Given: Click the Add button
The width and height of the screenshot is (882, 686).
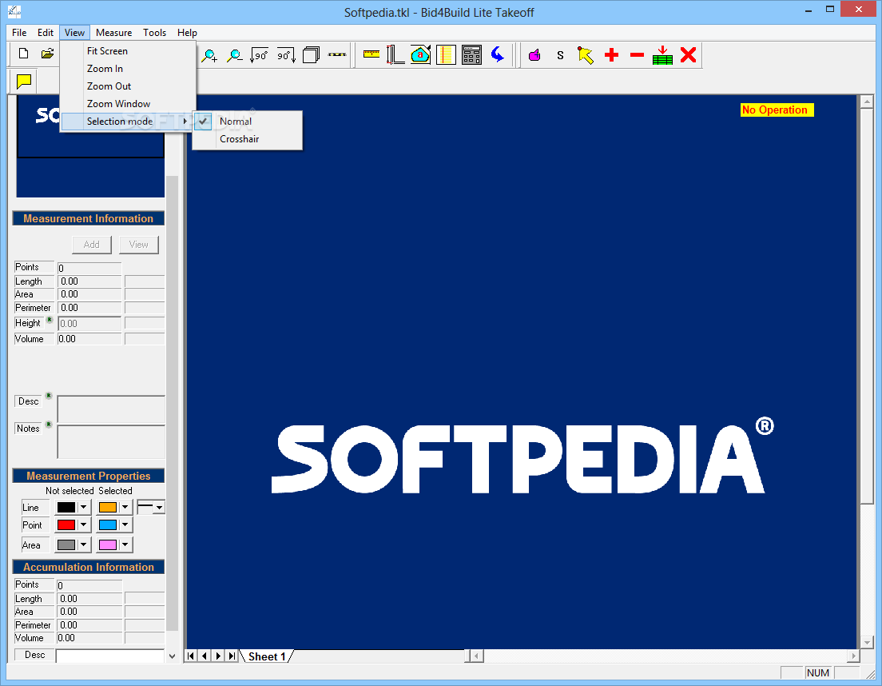Looking at the screenshot, I should 92,245.
